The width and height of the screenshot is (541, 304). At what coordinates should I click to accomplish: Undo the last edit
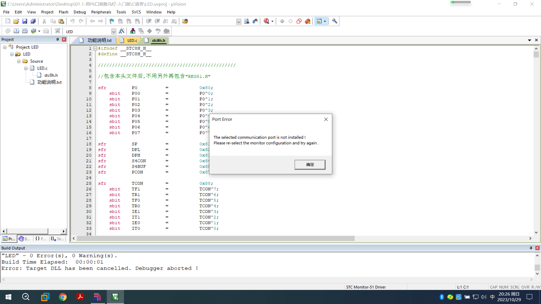[72, 21]
